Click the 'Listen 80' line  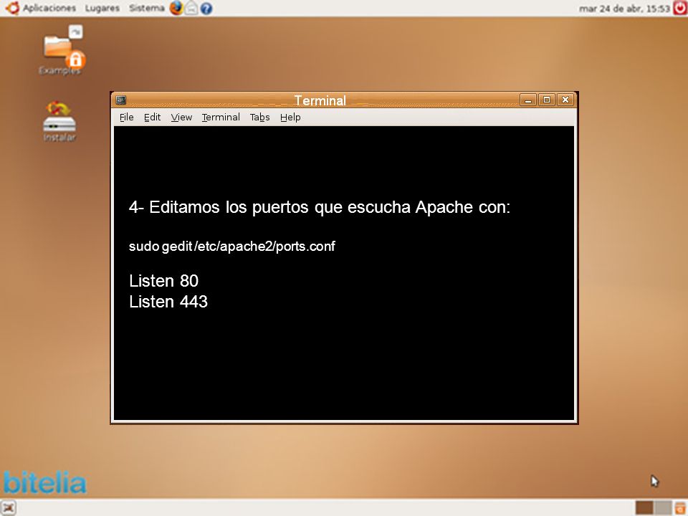click(163, 281)
